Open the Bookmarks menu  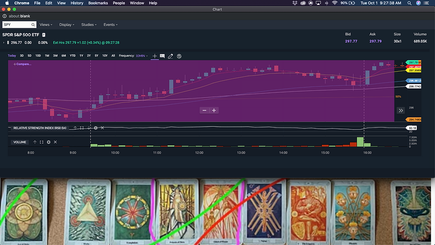pos(98,3)
